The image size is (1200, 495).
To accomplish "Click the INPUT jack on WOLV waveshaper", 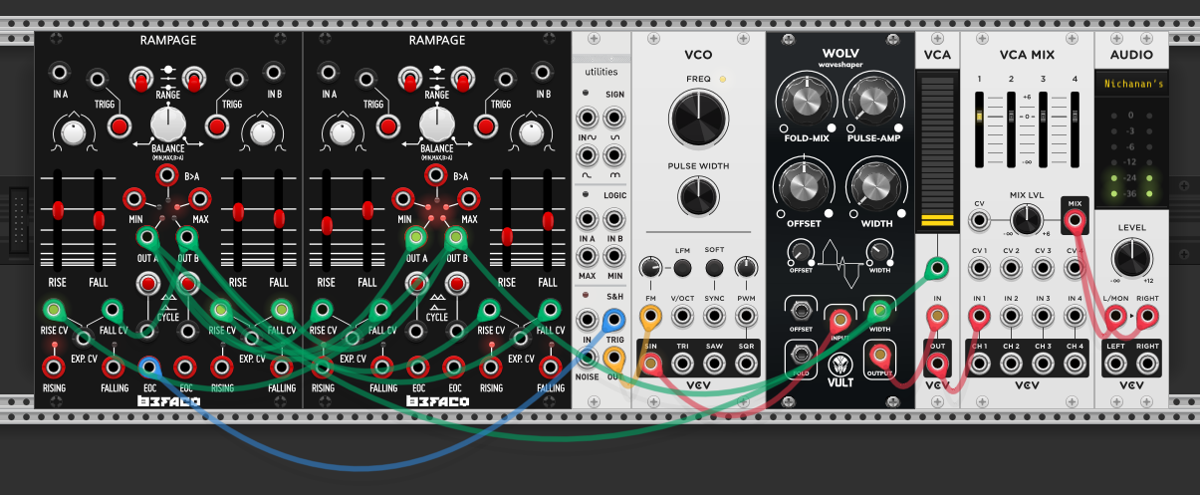I will [840, 319].
